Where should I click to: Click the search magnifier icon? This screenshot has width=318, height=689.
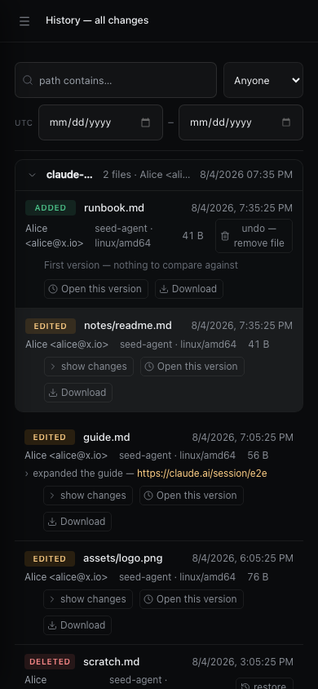click(x=28, y=81)
